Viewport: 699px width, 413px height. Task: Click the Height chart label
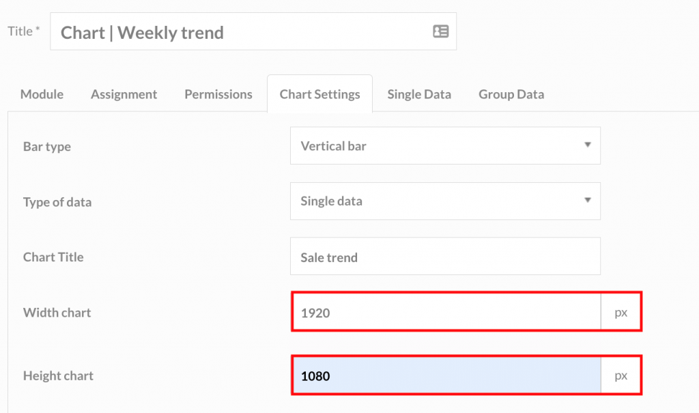pyautogui.click(x=59, y=375)
